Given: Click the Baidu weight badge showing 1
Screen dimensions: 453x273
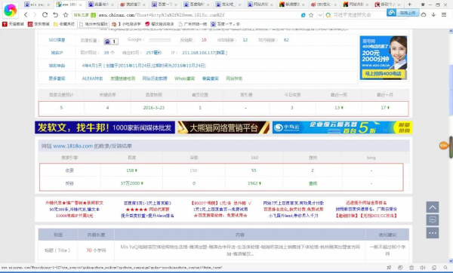Looking at the screenshot, I should point(111,41).
